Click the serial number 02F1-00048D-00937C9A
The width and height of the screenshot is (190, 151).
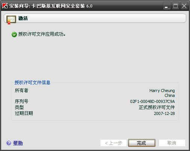[152, 101]
